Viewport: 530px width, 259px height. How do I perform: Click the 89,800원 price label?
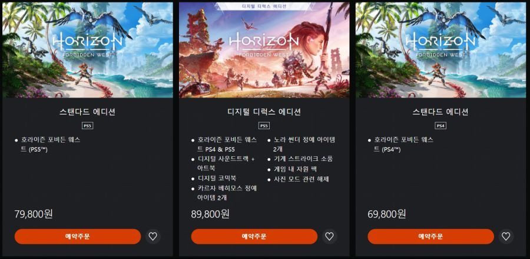pos(210,214)
